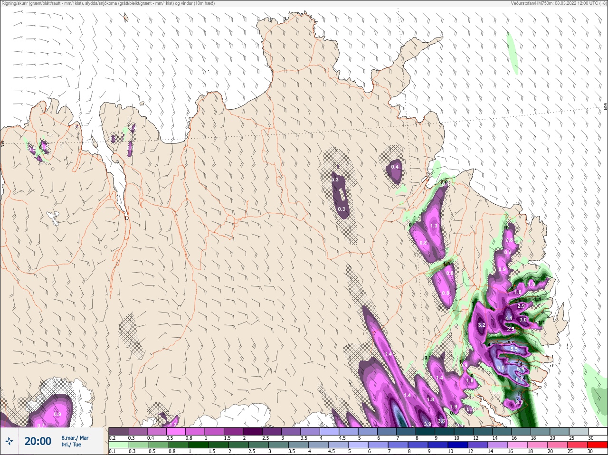Select the white snow-legend swatch above 30
The height and width of the screenshot is (455, 608).
(x=598, y=431)
